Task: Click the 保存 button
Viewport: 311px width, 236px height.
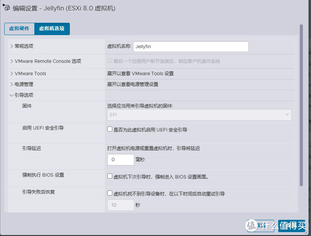Action: (292, 226)
